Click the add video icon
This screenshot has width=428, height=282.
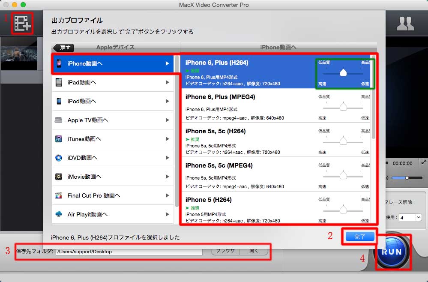click(22, 24)
